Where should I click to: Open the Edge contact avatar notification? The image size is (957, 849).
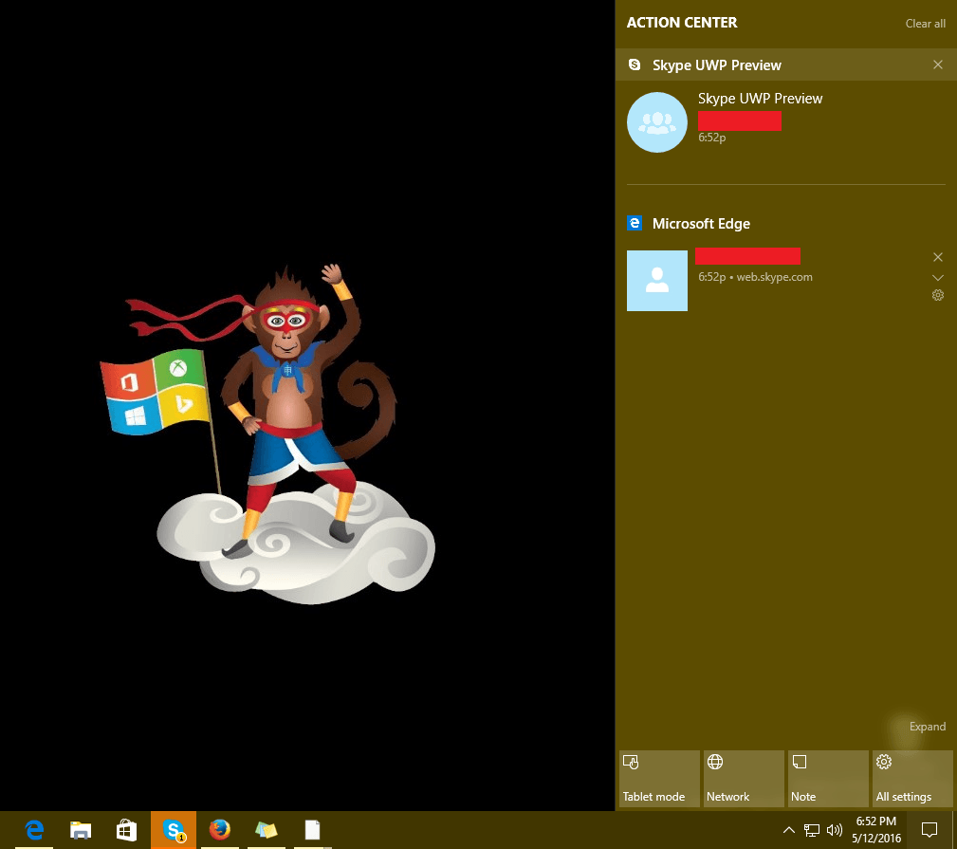pyautogui.click(x=657, y=281)
